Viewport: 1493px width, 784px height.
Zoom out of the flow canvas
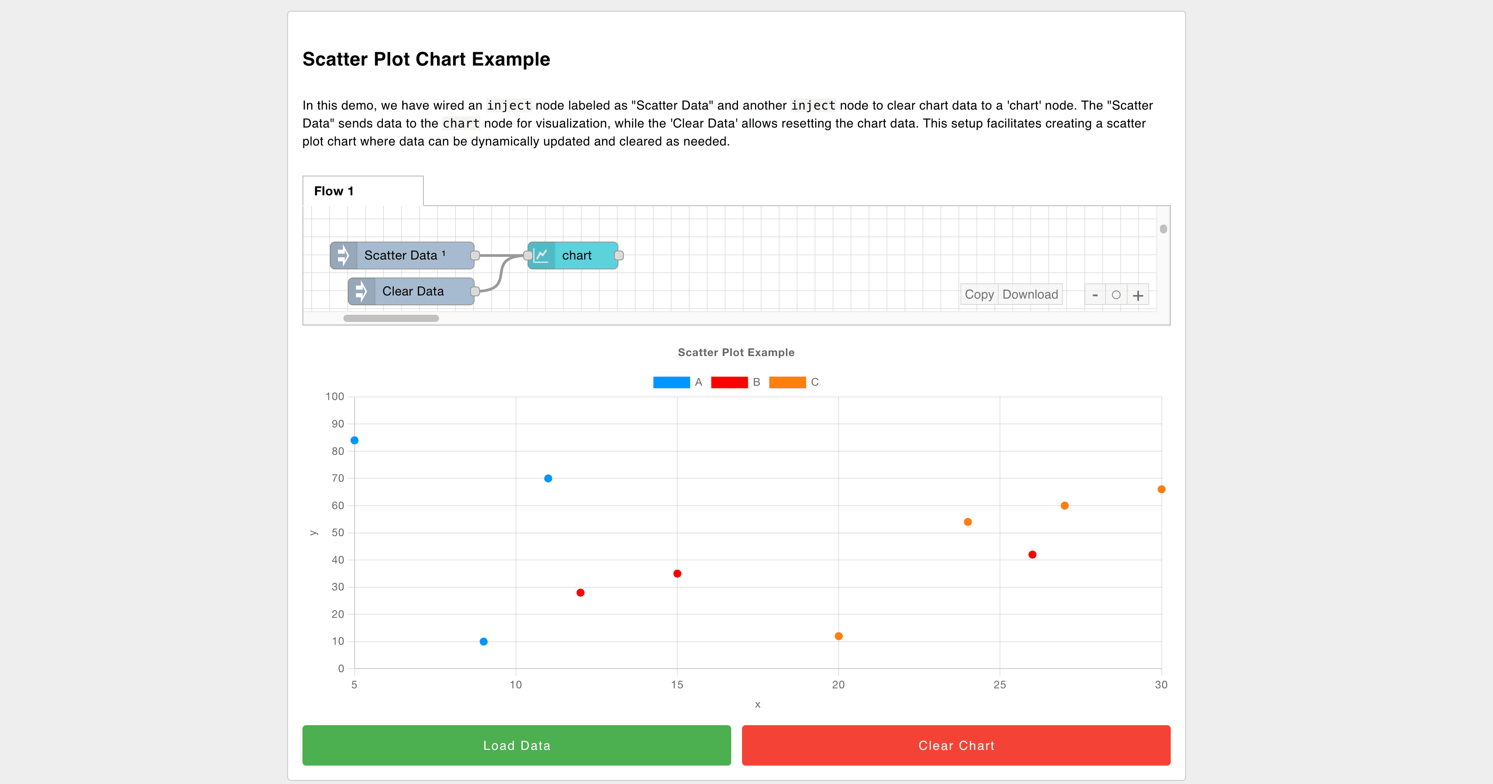click(x=1094, y=294)
